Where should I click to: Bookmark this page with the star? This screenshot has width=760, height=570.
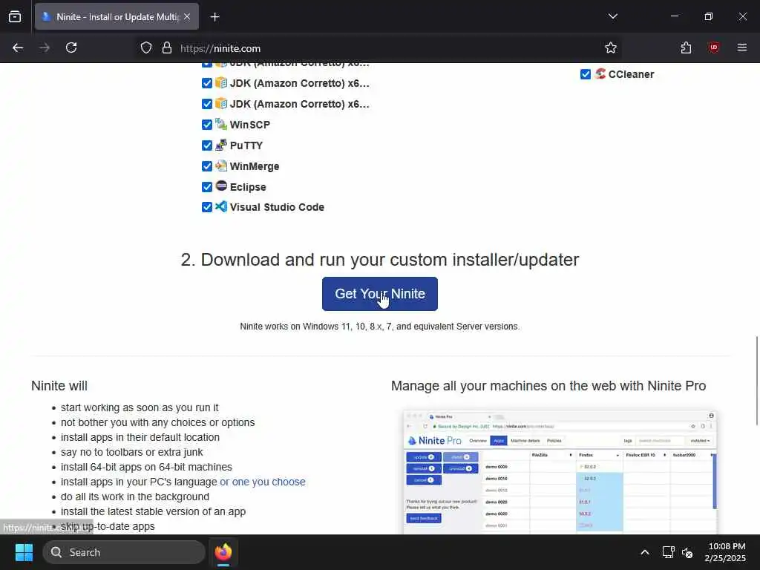pos(611,48)
